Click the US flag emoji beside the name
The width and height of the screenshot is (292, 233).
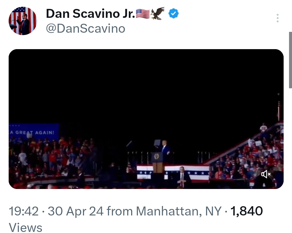[142, 13]
